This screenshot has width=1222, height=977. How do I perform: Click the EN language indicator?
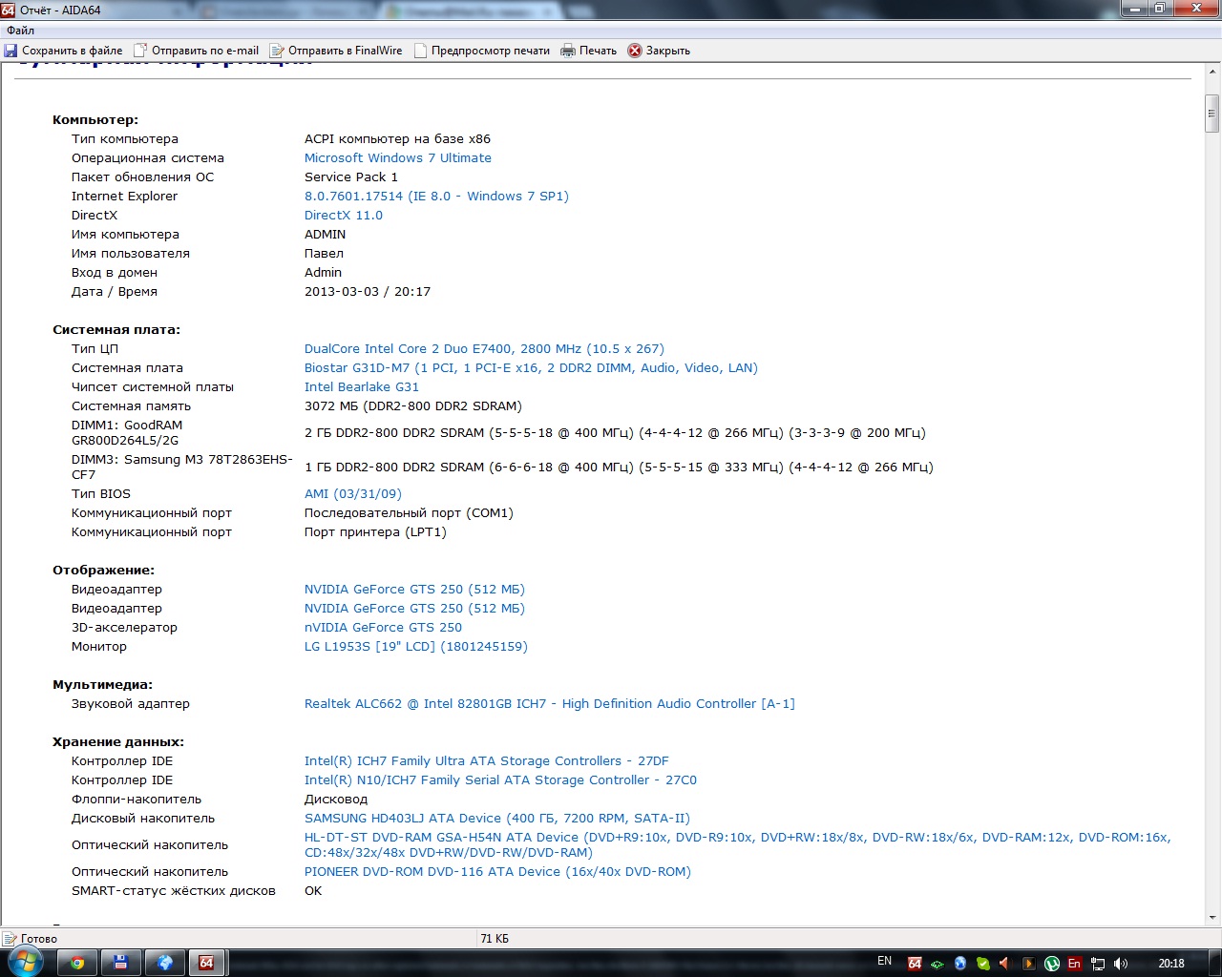pyautogui.click(x=884, y=961)
